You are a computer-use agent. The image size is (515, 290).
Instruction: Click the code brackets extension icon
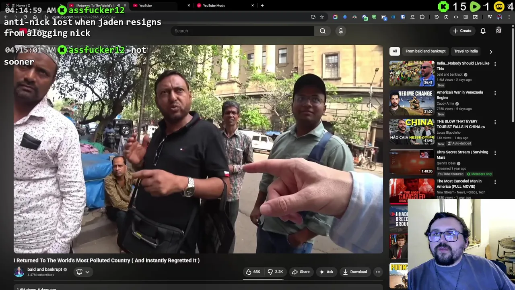tap(456, 17)
